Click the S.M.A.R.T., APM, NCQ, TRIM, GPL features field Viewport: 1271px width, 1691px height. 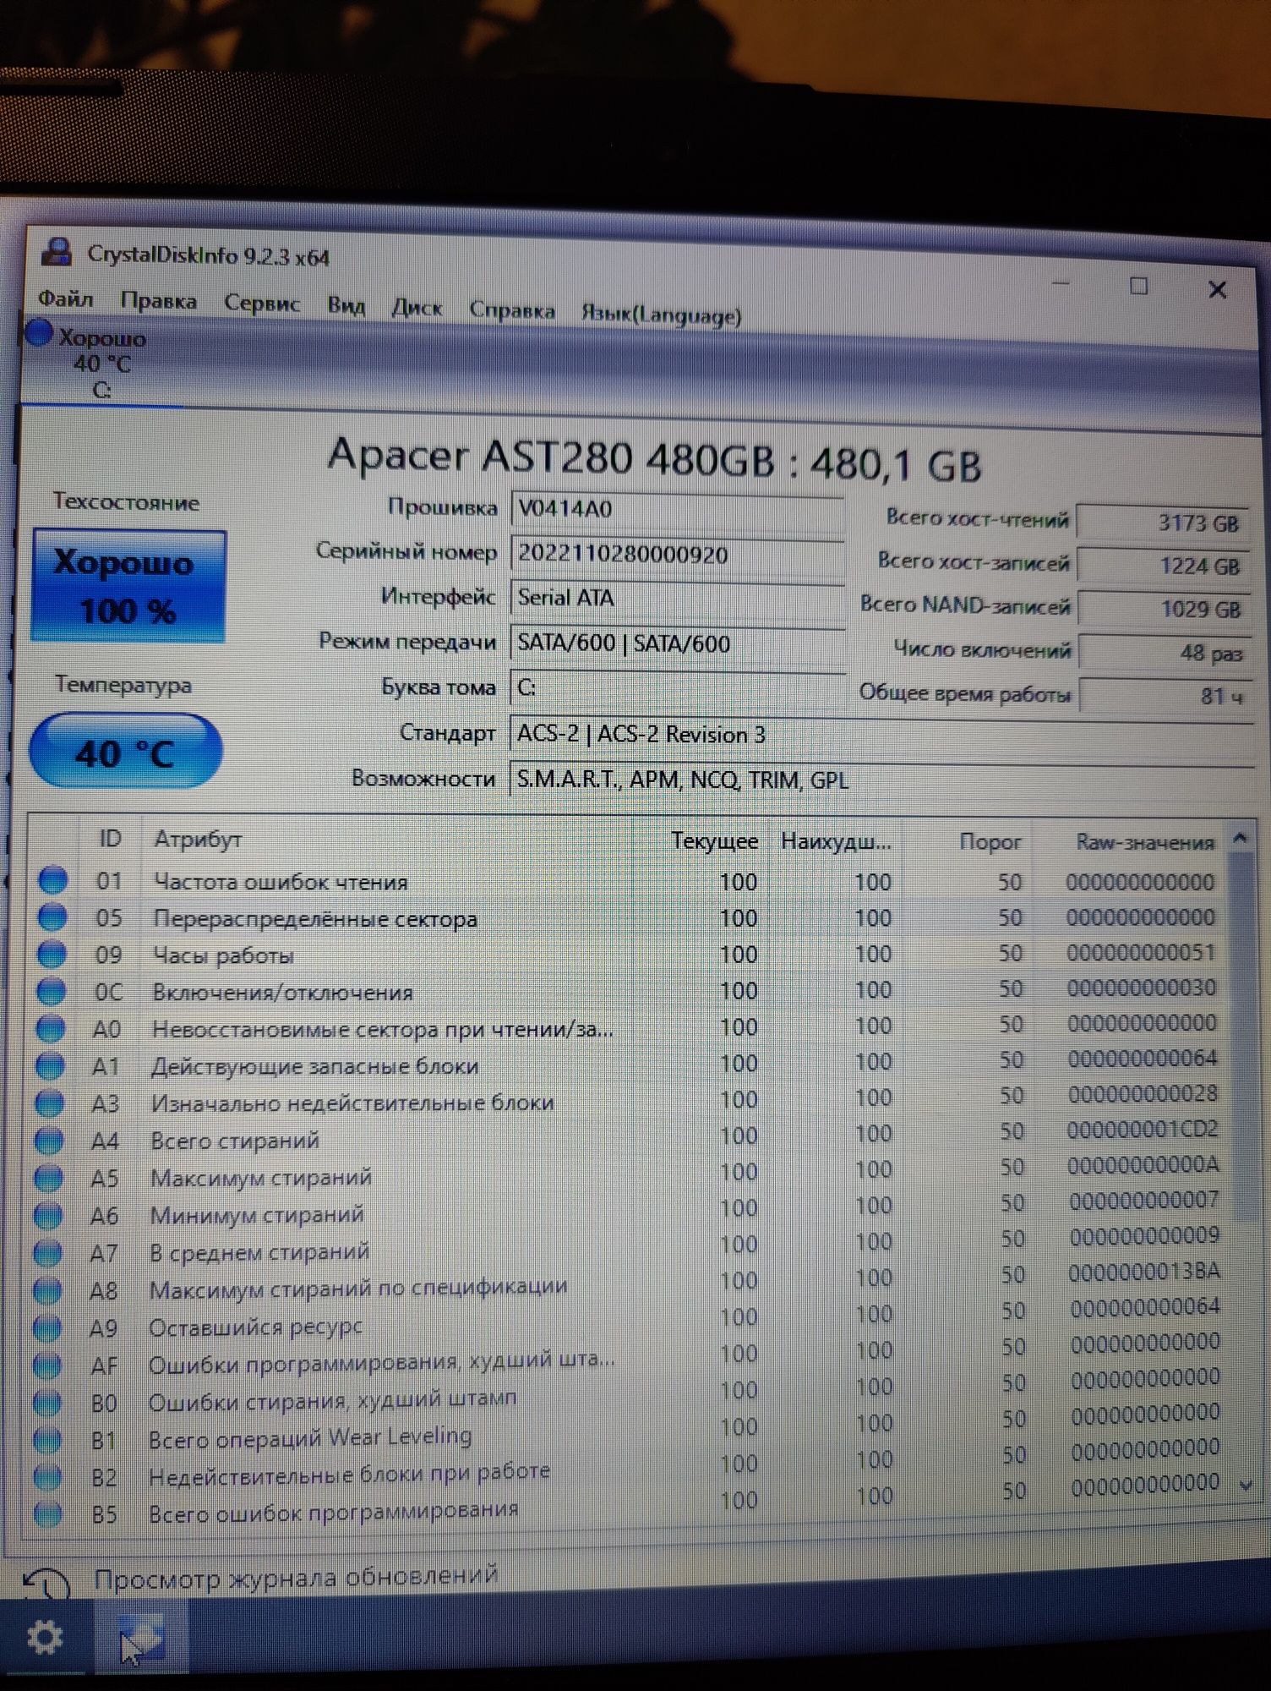[x=881, y=779]
